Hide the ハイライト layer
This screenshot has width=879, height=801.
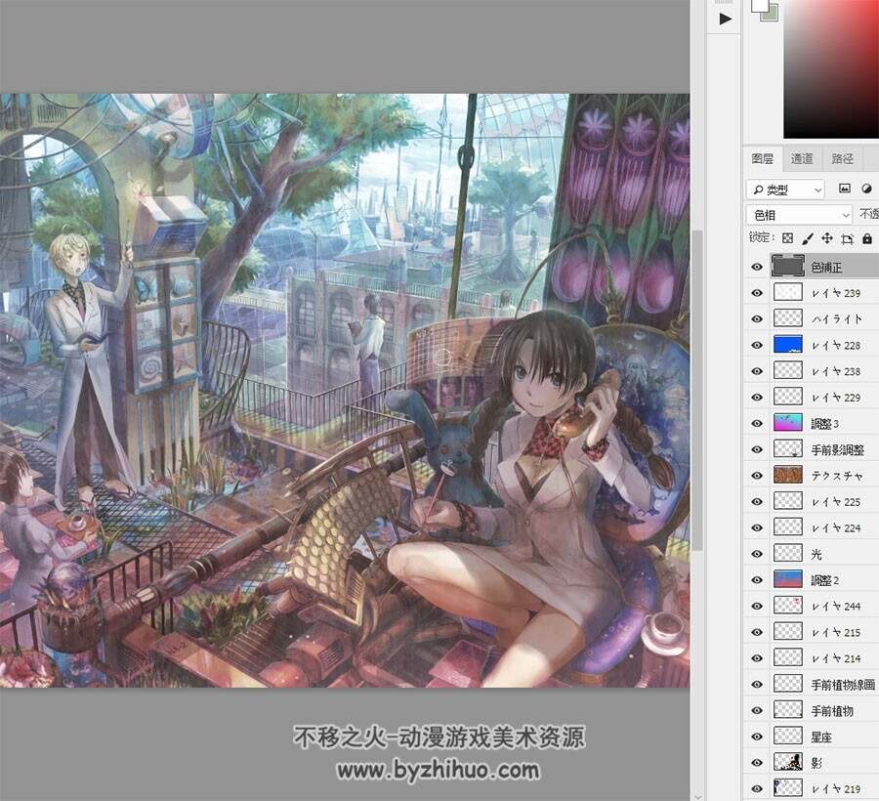click(x=757, y=319)
